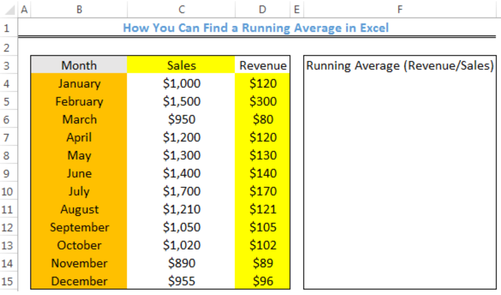Select the $1,200 sales cell
501x295 pixels.
(181, 138)
